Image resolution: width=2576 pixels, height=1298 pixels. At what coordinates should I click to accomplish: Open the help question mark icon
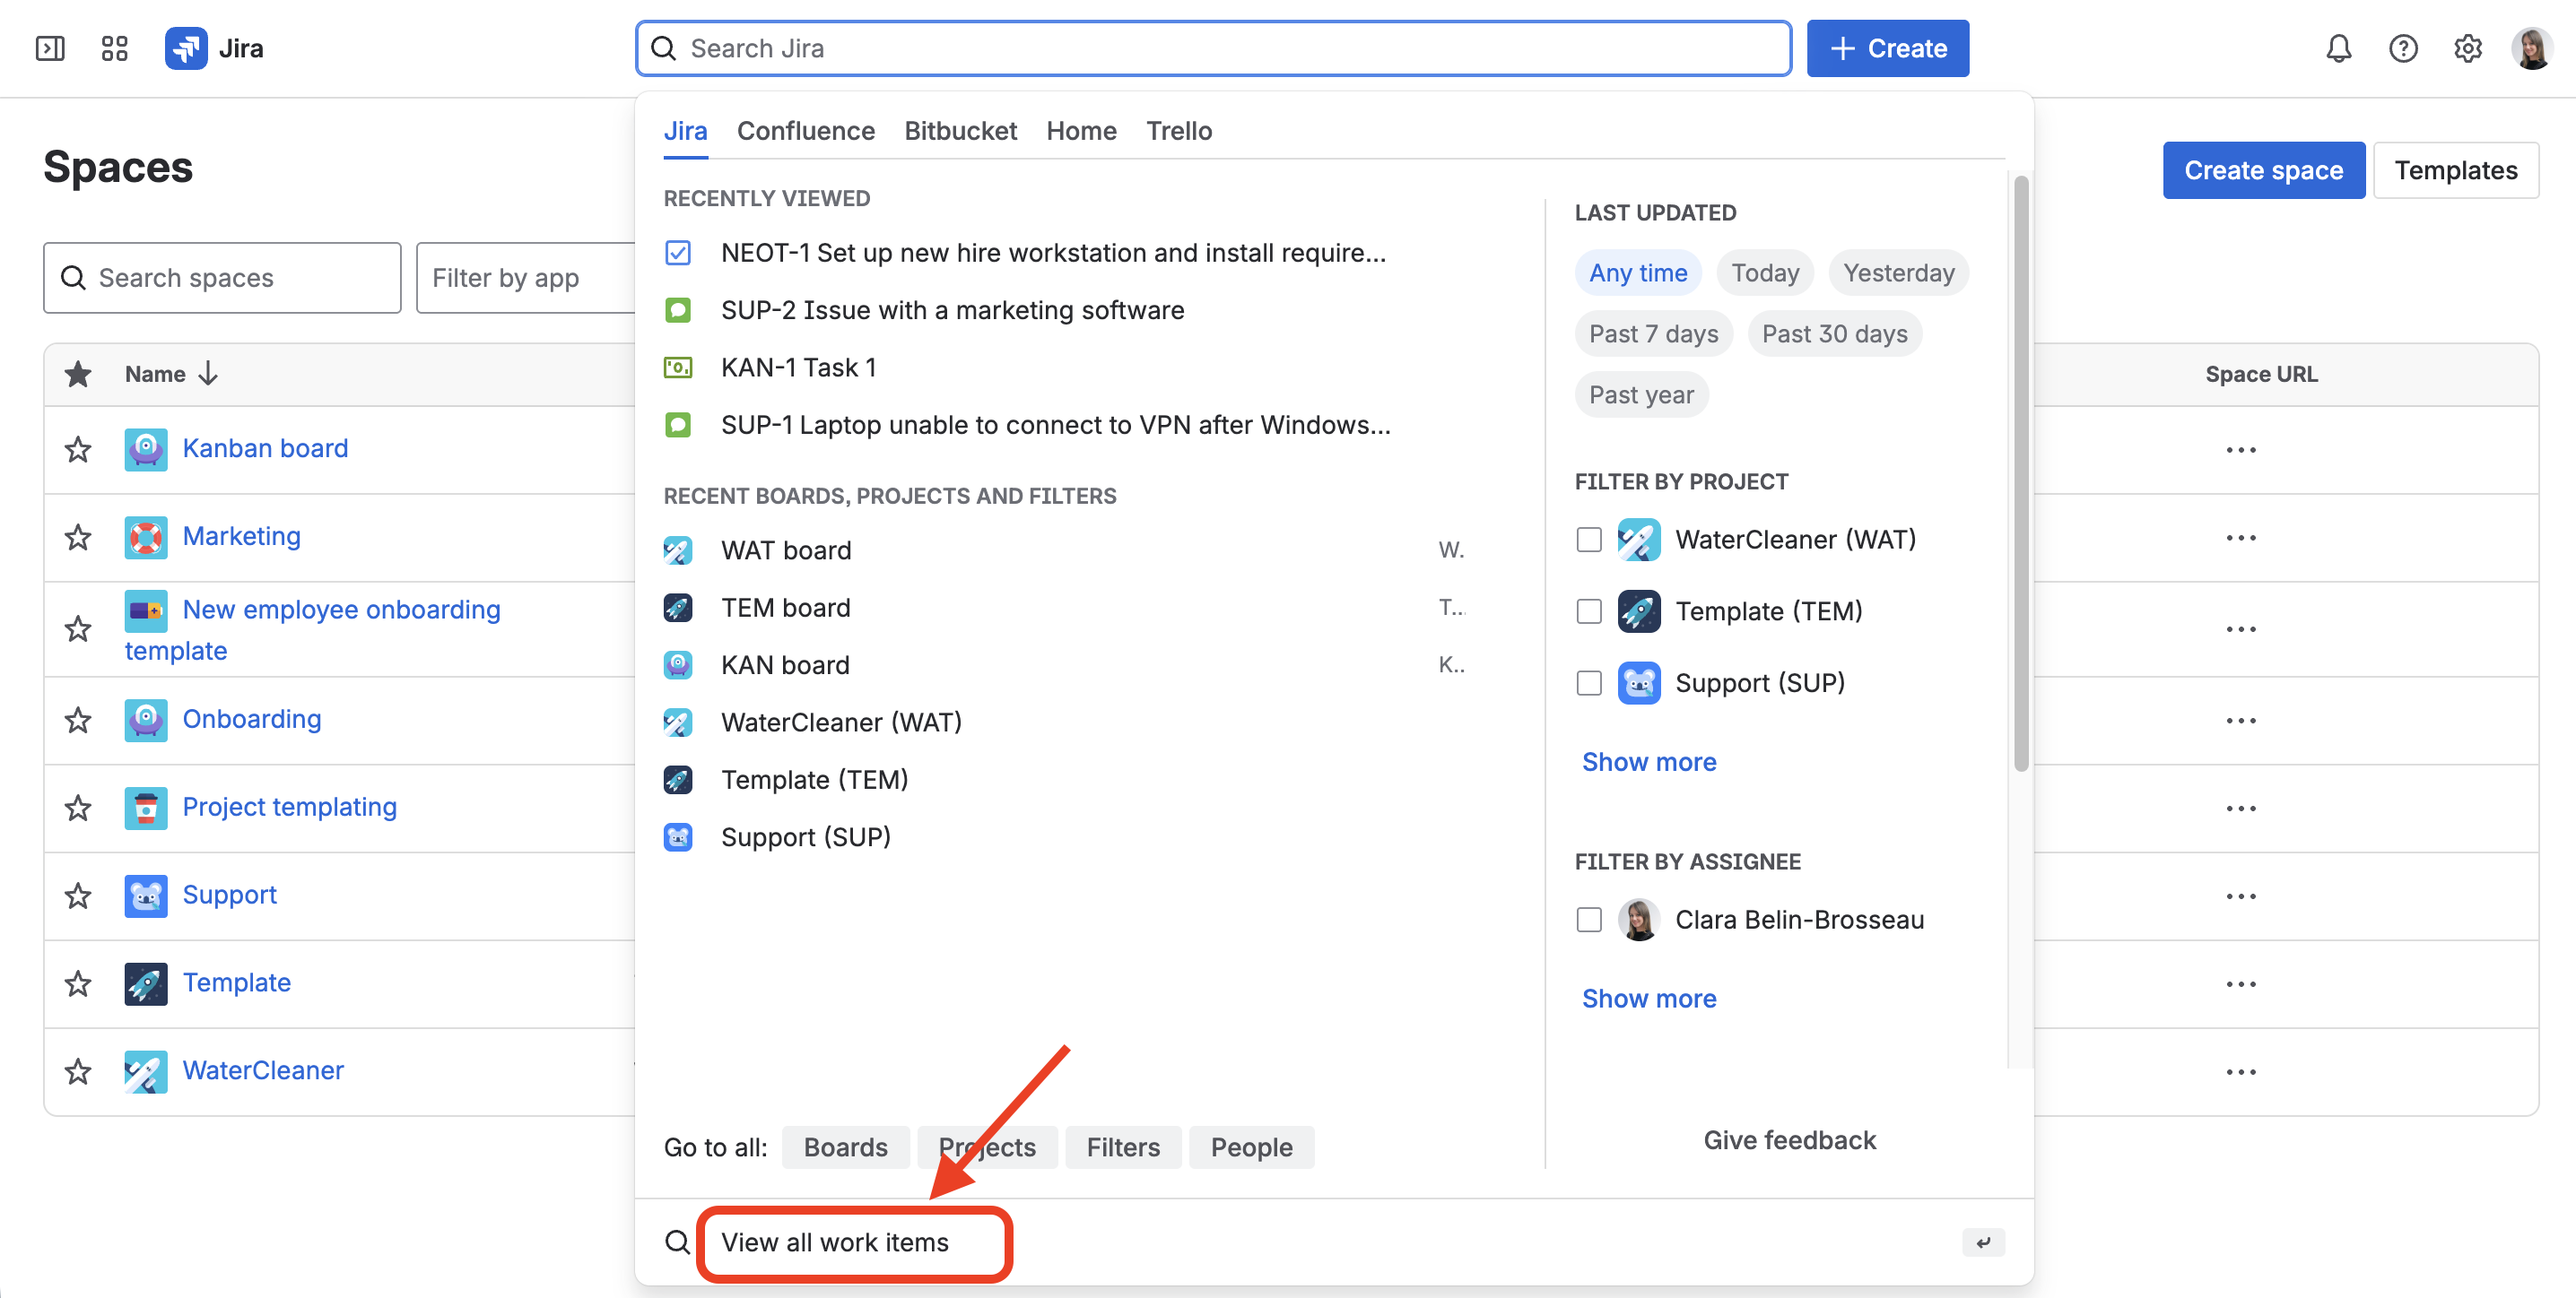[2403, 48]
